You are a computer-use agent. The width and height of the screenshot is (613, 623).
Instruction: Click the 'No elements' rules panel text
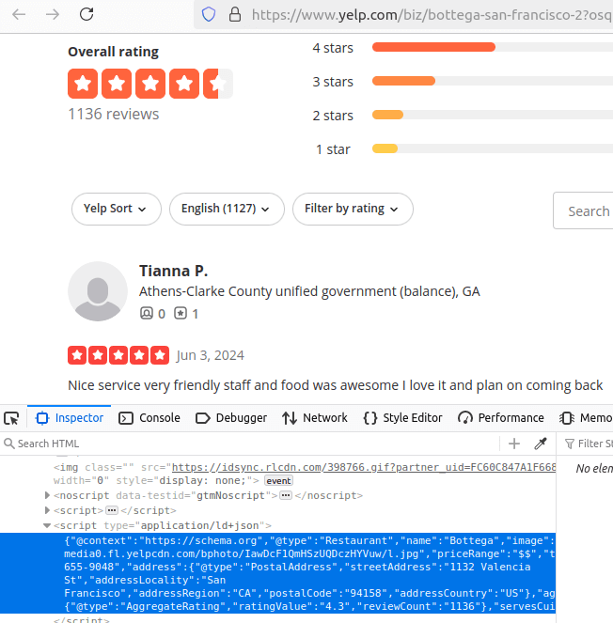coord(594,469)
